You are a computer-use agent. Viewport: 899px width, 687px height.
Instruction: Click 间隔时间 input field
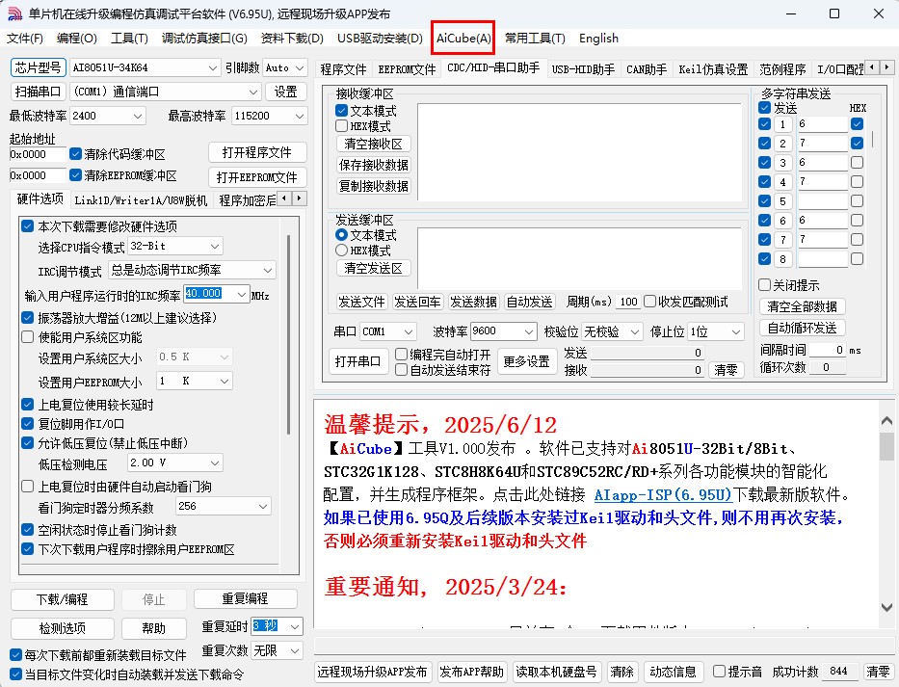pyautogui.click(x=828, y=350)
